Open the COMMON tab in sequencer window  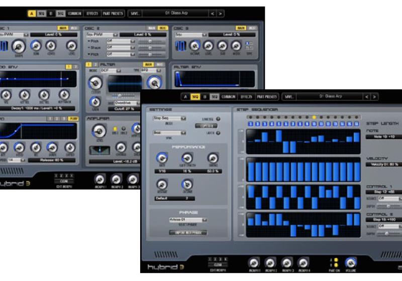click(x=228, y=97)
